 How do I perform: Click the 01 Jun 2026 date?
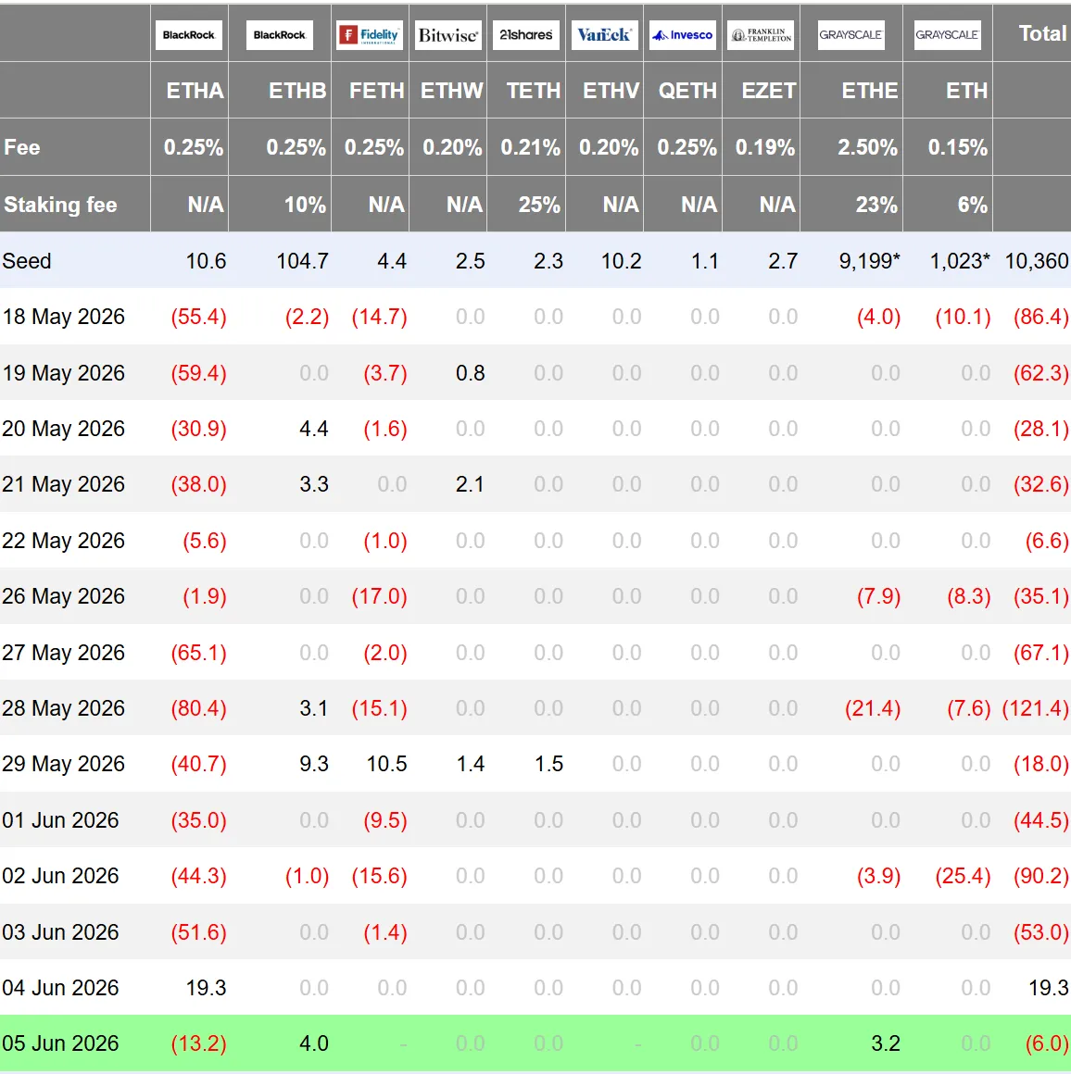[x=60, y=820]
